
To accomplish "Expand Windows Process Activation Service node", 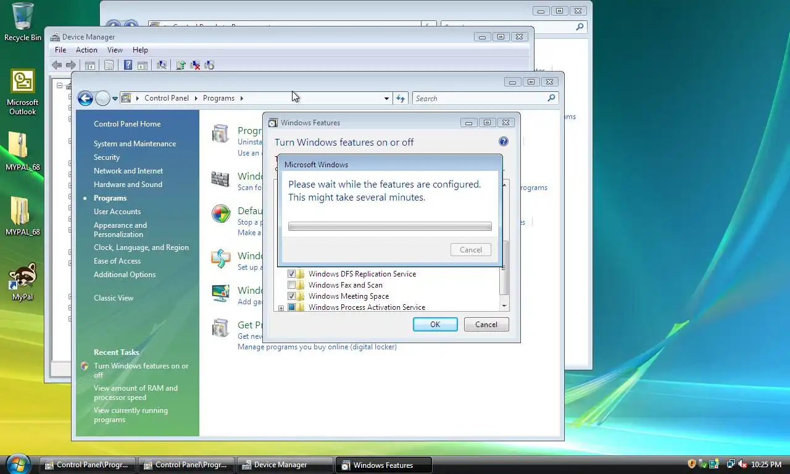I will pyautogui.click(x=281, y=307).
